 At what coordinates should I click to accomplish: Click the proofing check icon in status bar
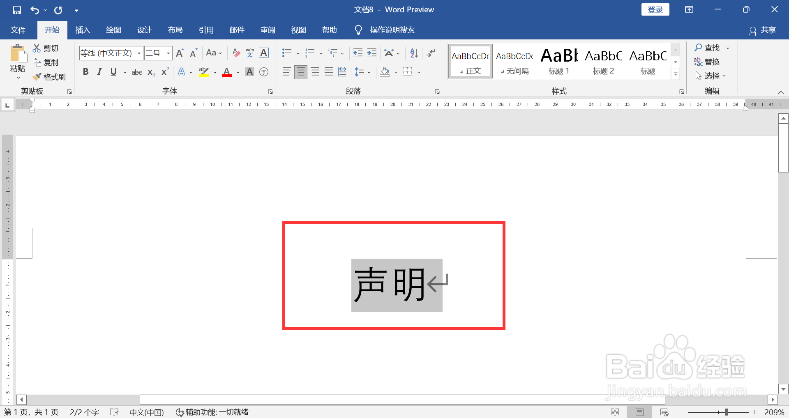[115, 412]
